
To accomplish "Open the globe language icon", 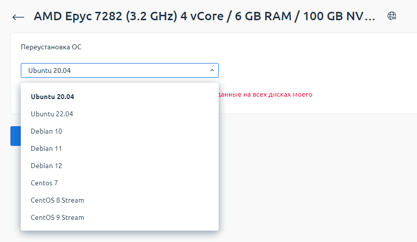I will tap(392, 16).
